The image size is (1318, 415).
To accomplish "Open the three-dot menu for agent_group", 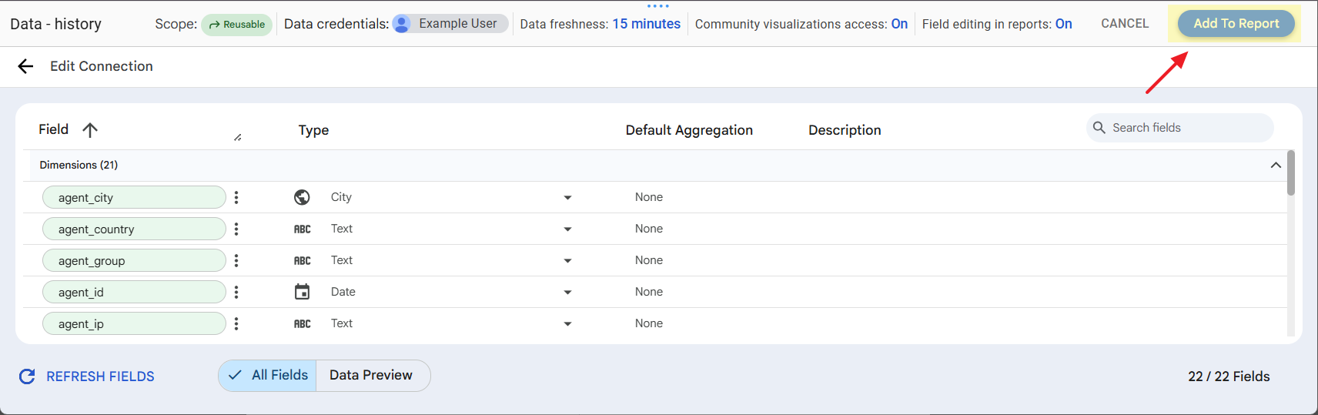I will tap(236, 261).
